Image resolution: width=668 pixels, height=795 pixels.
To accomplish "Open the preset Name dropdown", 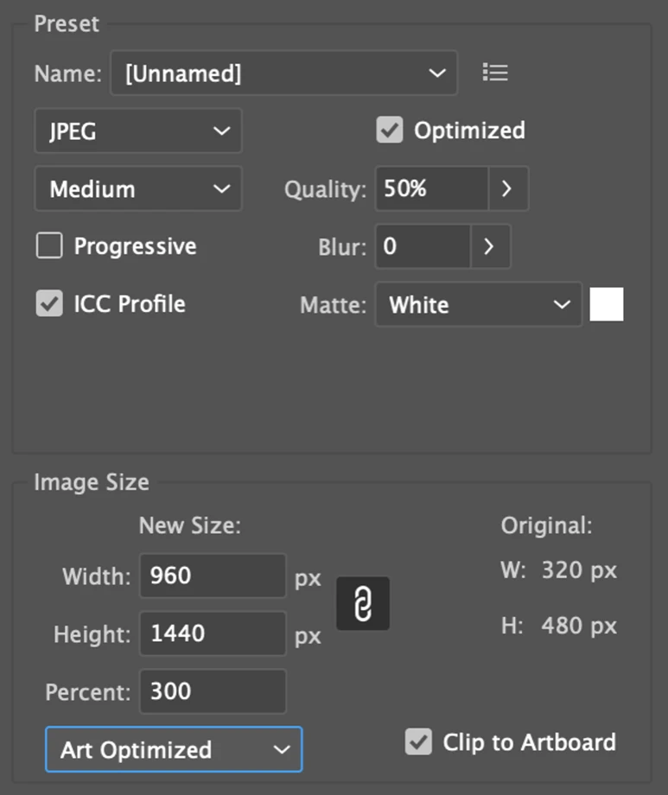I will [x=284, y=73].
